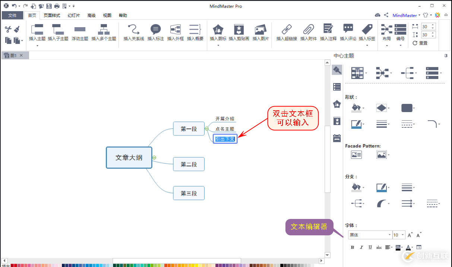
Task: Insert tag (插入标签)
Action: coord(367,29)
